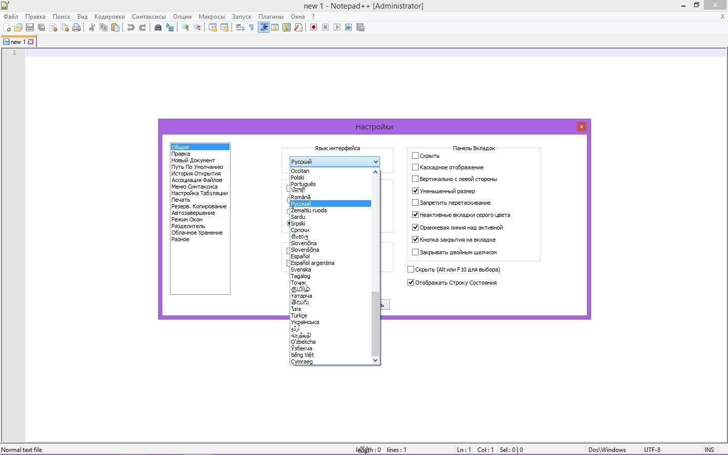Enable Вертикально с левой стороны checkbox
The image size is (728, 455).
[416, 179]
